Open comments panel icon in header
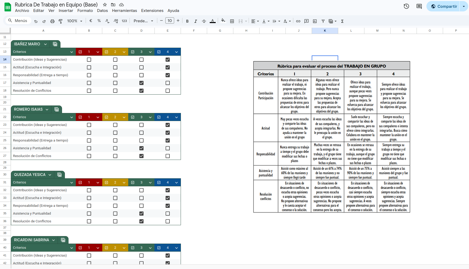This screenshot has height=269, width=469. pos(419,6)
